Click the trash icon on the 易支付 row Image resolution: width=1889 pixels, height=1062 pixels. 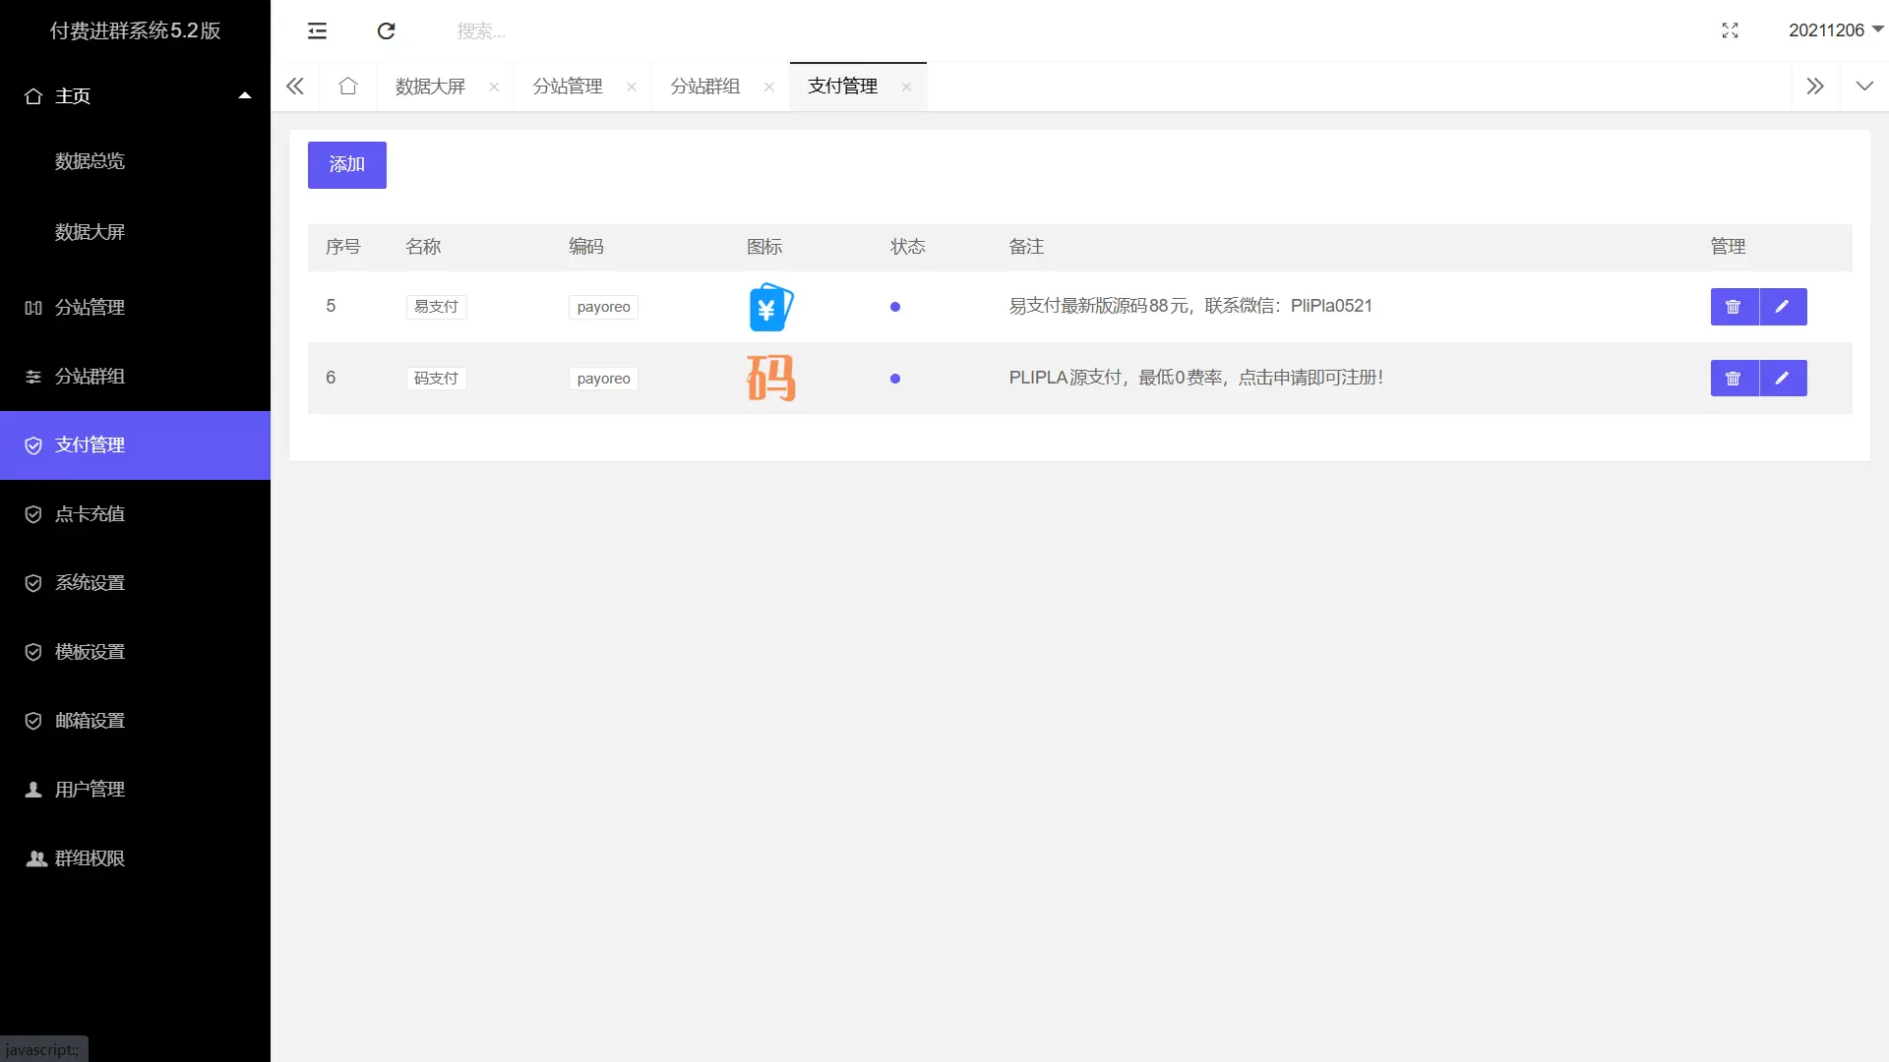tap(1734, 306)
